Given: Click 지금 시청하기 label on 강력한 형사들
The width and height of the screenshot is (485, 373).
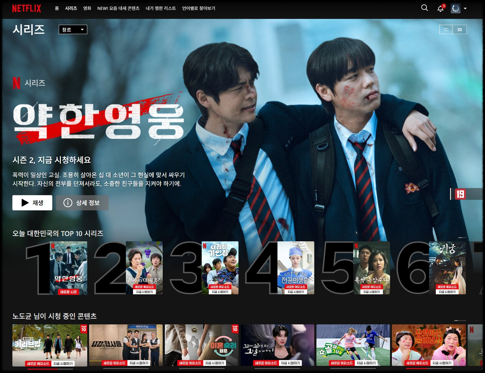Looking at the screenshot, I should click(139, 363).
